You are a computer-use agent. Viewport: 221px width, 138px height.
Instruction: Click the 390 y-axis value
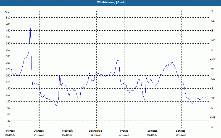[8, 44]
